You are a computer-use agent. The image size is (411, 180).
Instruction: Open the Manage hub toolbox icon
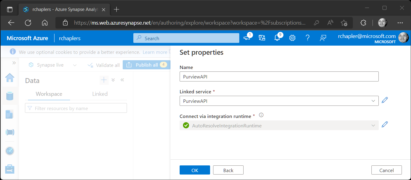coord(10,169)
